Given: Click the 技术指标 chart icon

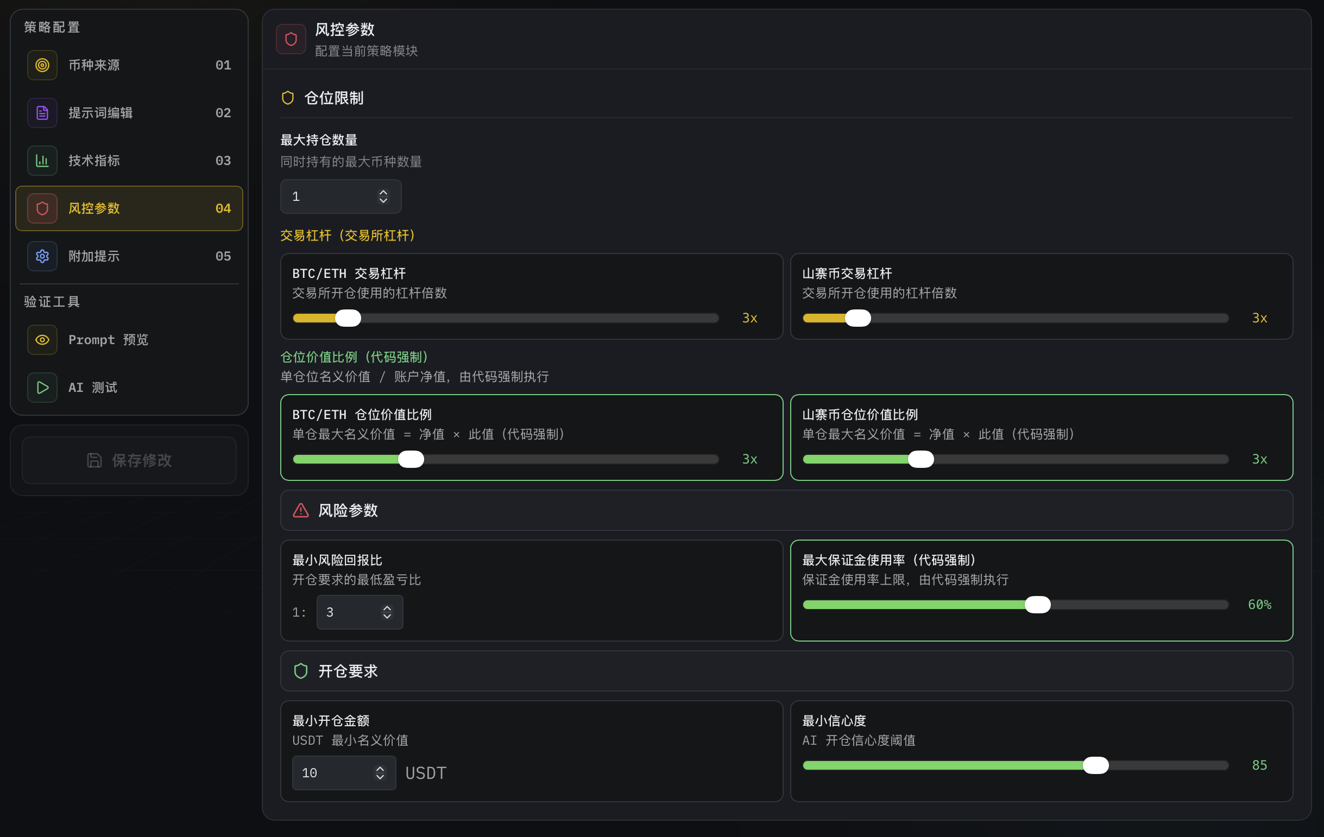Looking at the screenshot, I should [x=42, y=161].
